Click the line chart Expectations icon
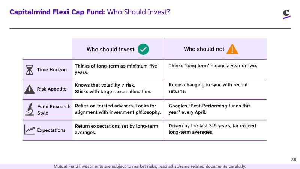The height and width of the screenshot is (169, 300). point(30,130)
